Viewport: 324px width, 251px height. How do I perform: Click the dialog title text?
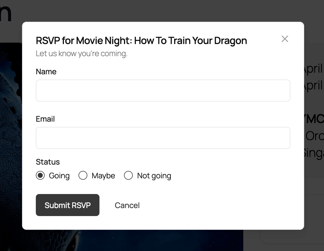(x=141, y=40)
